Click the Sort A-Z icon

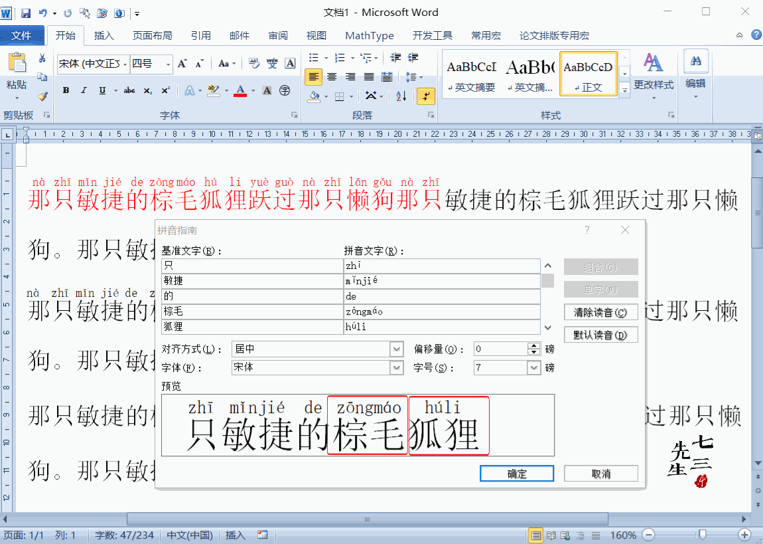click(401, 96)
